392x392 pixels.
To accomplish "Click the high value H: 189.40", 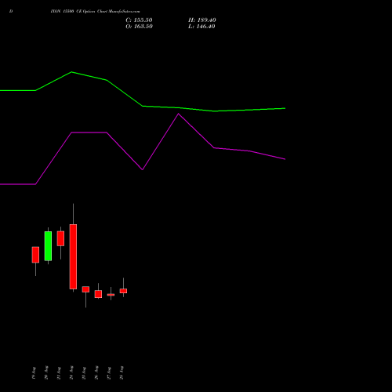I will tap(202, 20).
